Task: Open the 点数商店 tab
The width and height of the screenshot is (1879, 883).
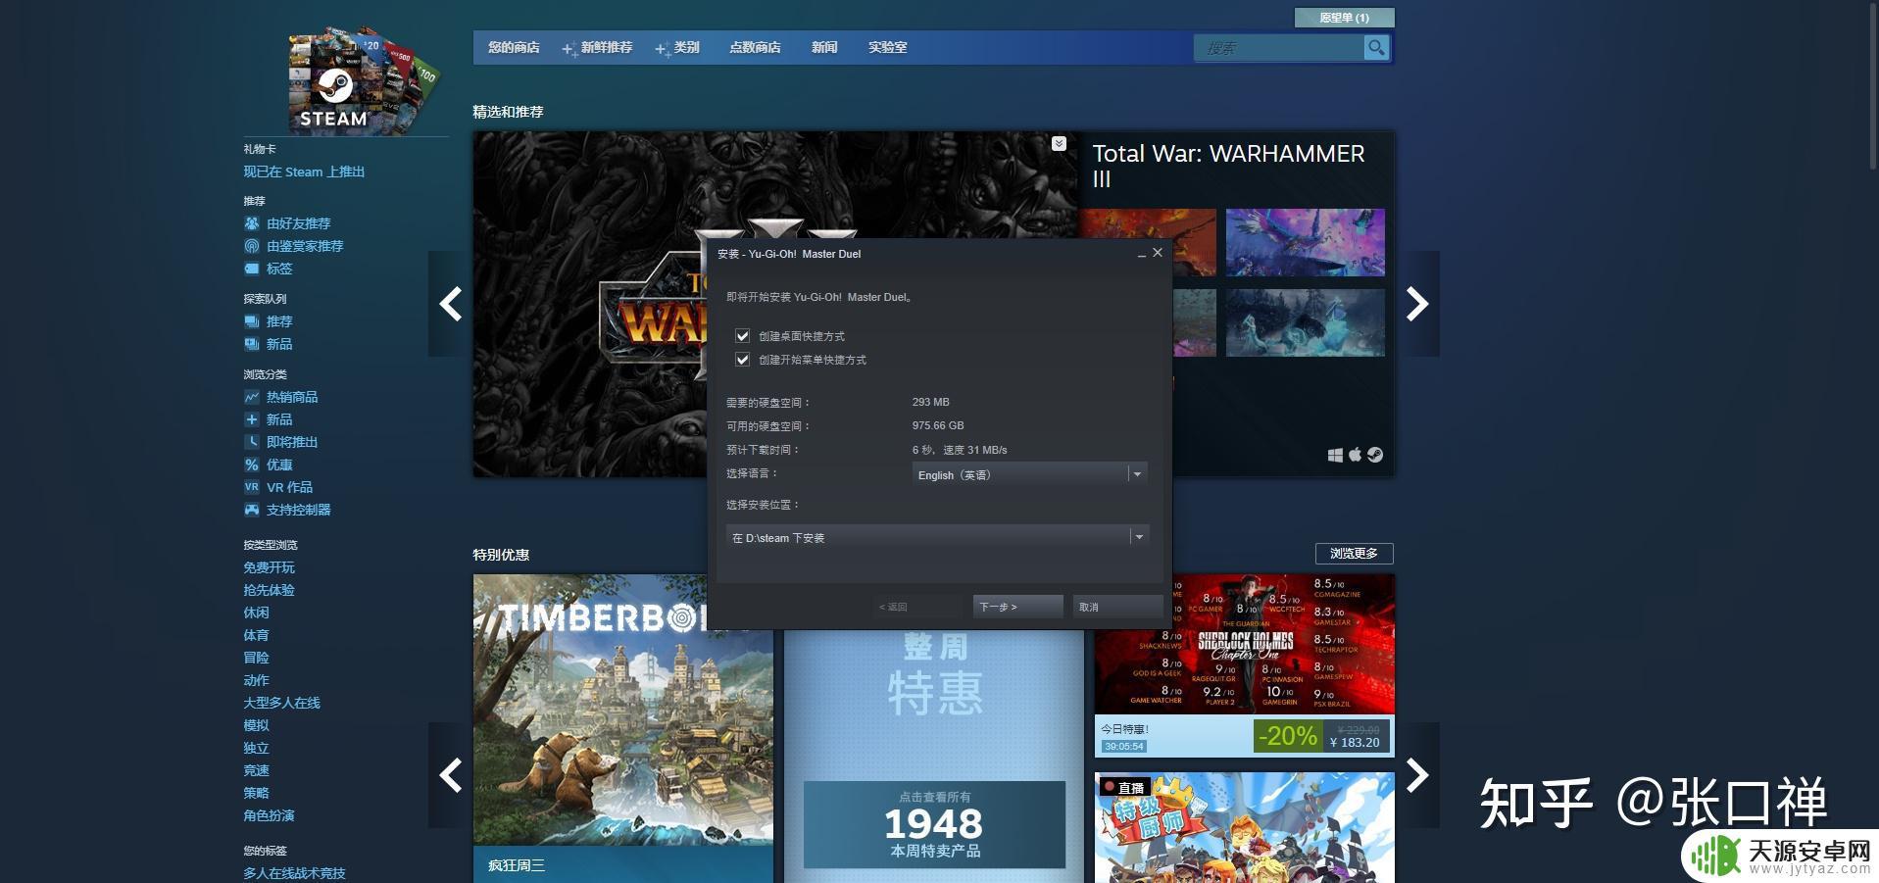Action: (755, 47)
